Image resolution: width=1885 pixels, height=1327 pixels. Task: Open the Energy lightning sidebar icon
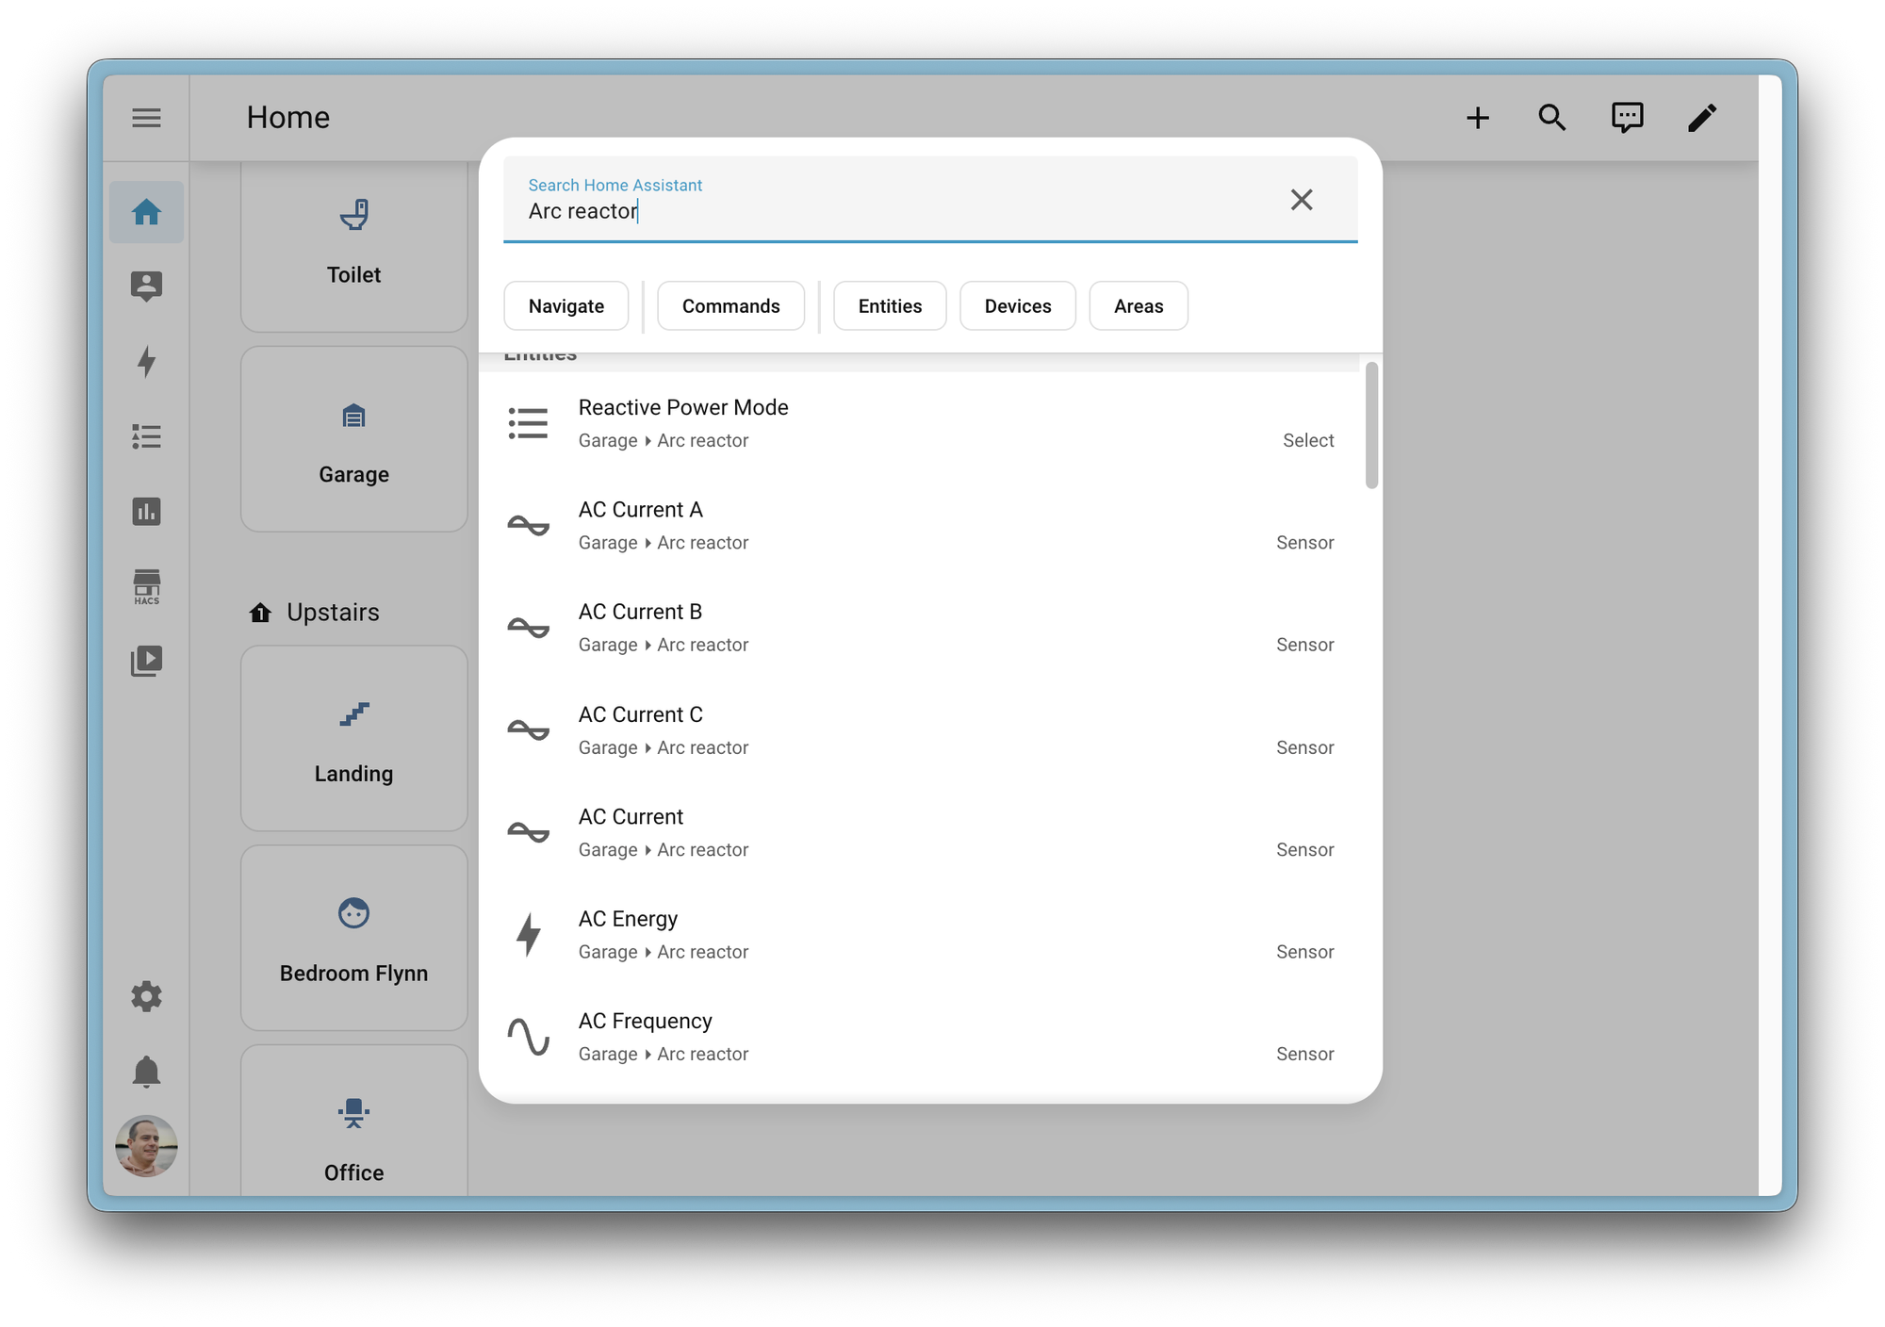(x=146, y=361)
